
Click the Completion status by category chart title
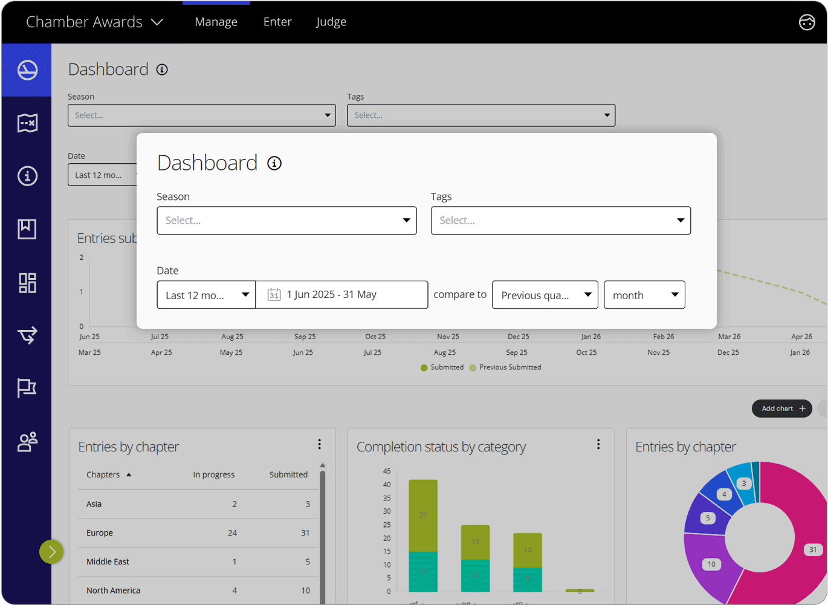pyautogui.click(x=441, y=447)
